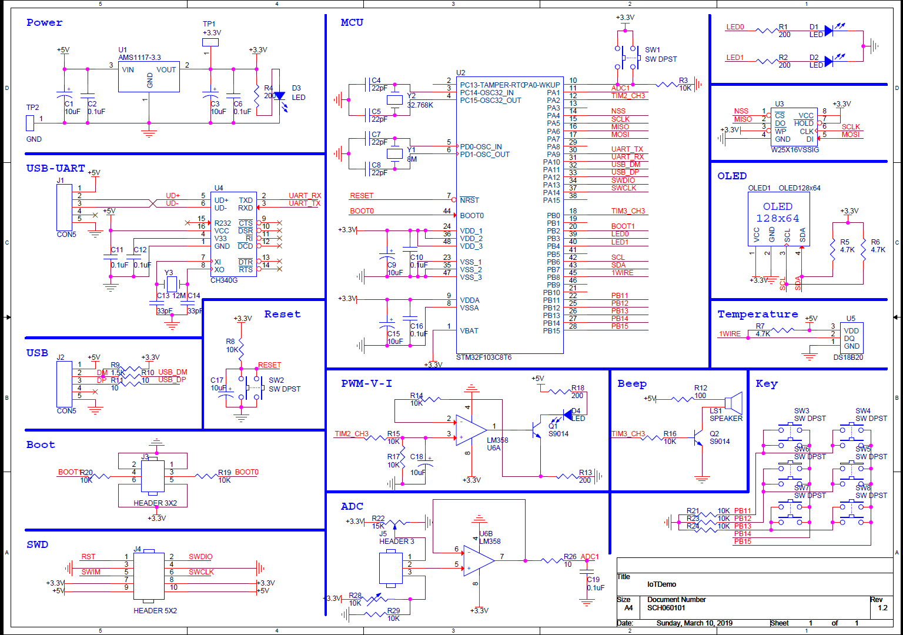Click the R28 10K potentiometer
903x635 pixels.
click(375, 599)
